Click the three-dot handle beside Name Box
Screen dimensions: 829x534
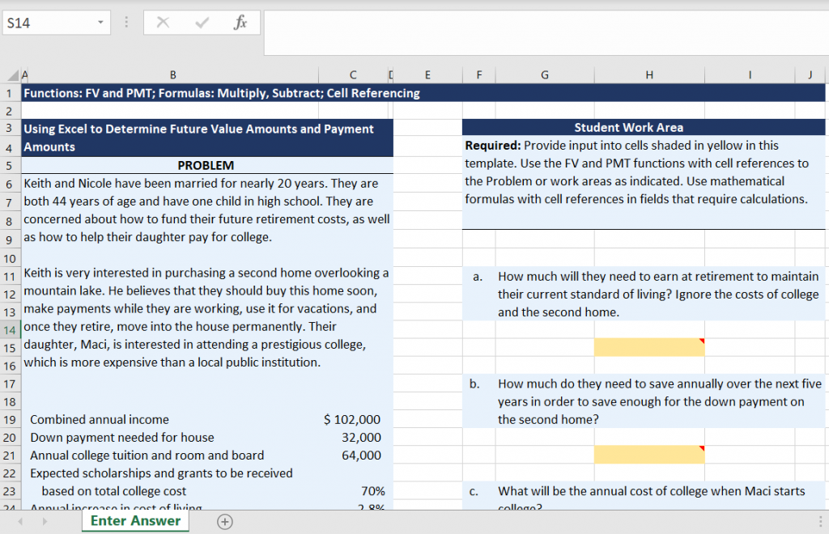coord(126,23)
